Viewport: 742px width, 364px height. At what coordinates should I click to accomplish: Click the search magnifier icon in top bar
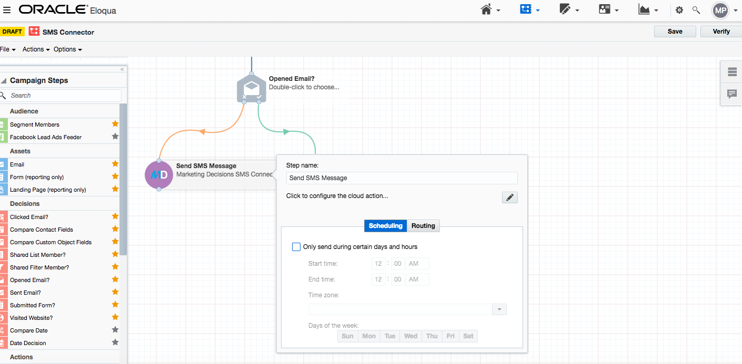[x=696, y=10]
